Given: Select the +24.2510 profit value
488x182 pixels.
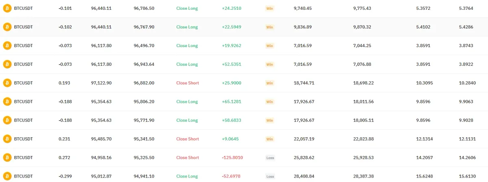Looking at the screenshot, I should [231, 8].
